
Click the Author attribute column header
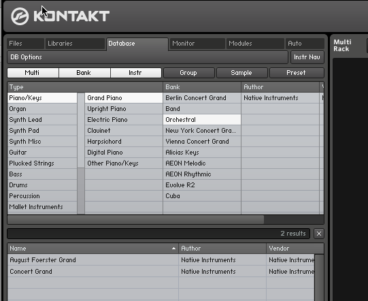280,87
